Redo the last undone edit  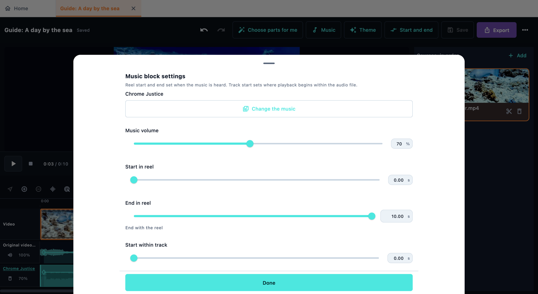coord(221,30)
